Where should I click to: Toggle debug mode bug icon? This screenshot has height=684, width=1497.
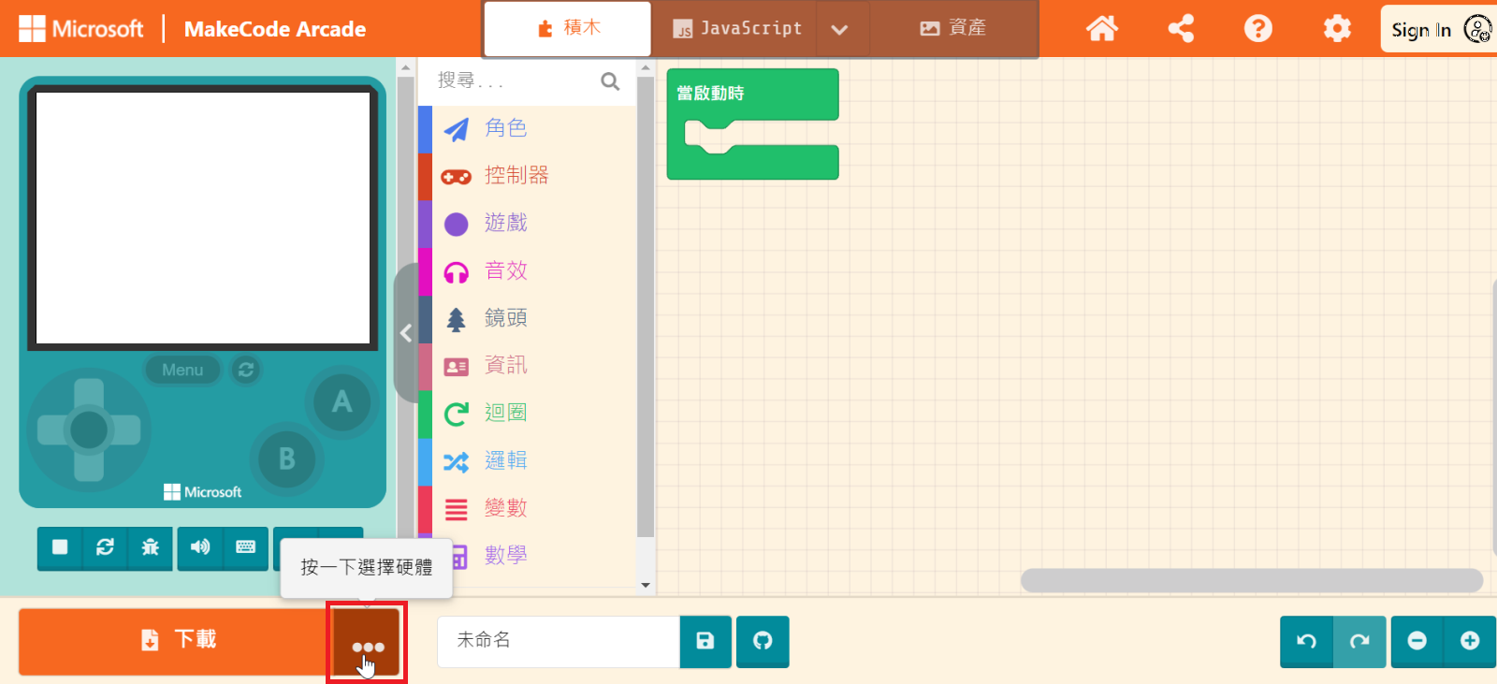(150, 547)
